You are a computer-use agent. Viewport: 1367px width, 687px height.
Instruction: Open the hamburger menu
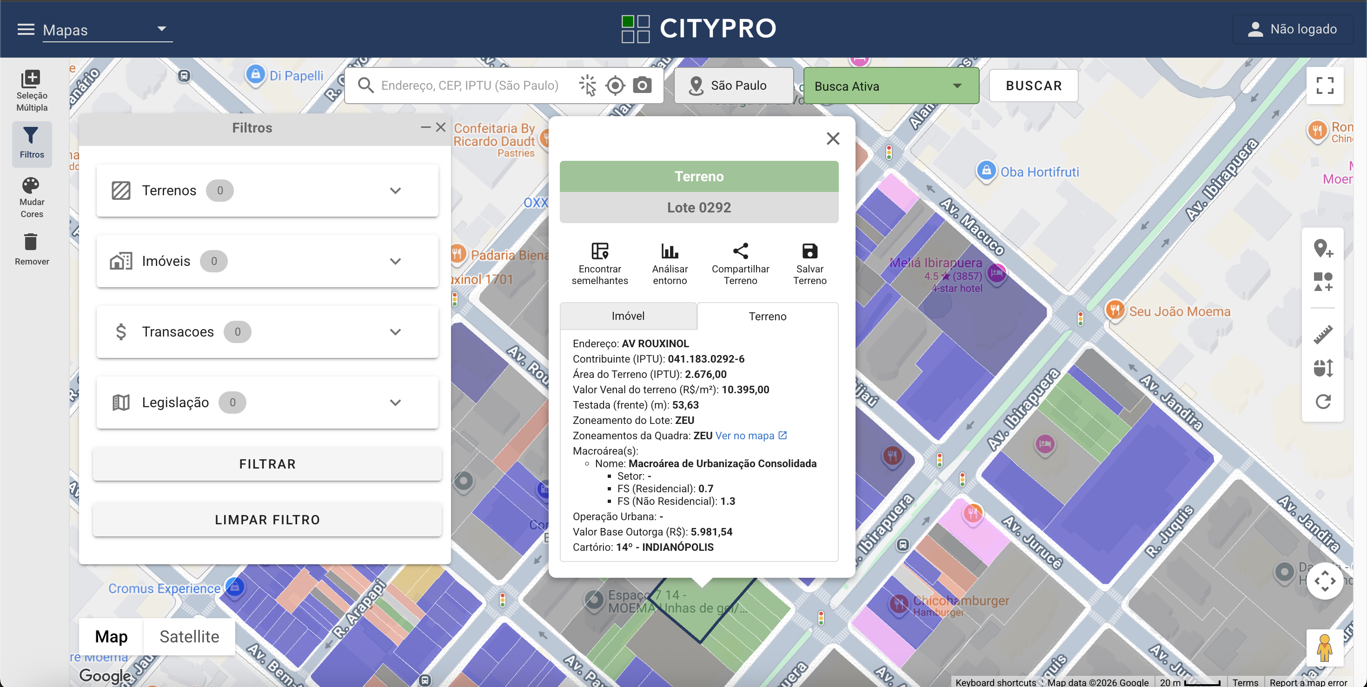(x=26, y=29)
